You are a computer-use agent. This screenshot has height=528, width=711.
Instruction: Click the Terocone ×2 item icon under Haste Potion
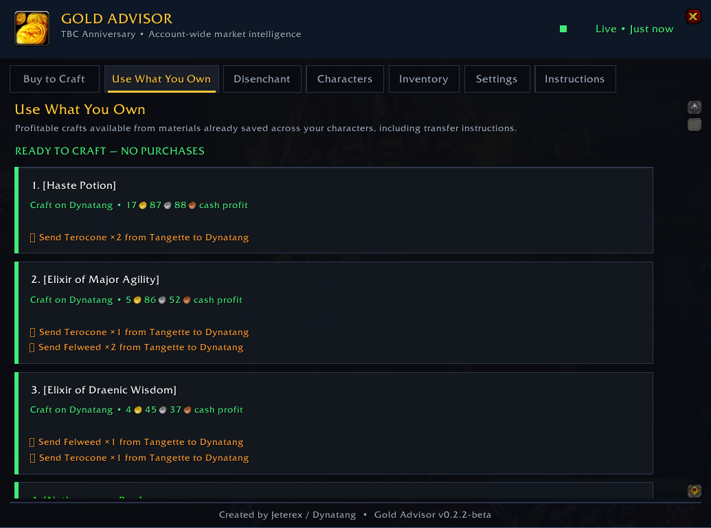[x=33, y=238]
